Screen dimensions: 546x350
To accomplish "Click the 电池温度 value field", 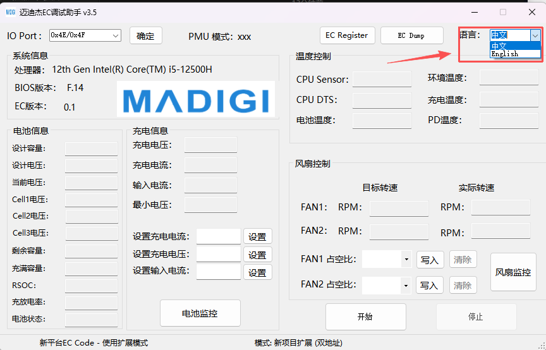I will pos(382,121).
